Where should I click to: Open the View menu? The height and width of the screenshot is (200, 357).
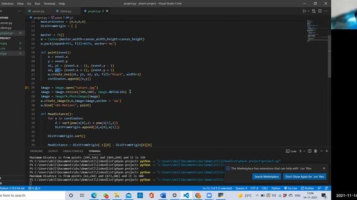point(20,4)
